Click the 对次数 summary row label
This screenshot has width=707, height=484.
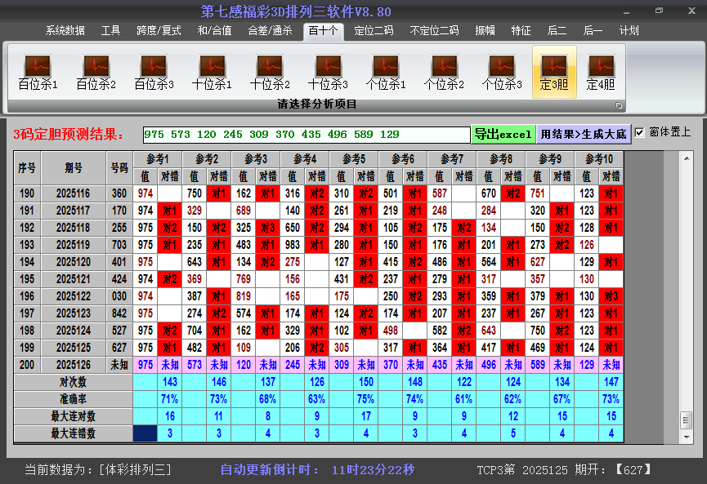coord(73,382)
